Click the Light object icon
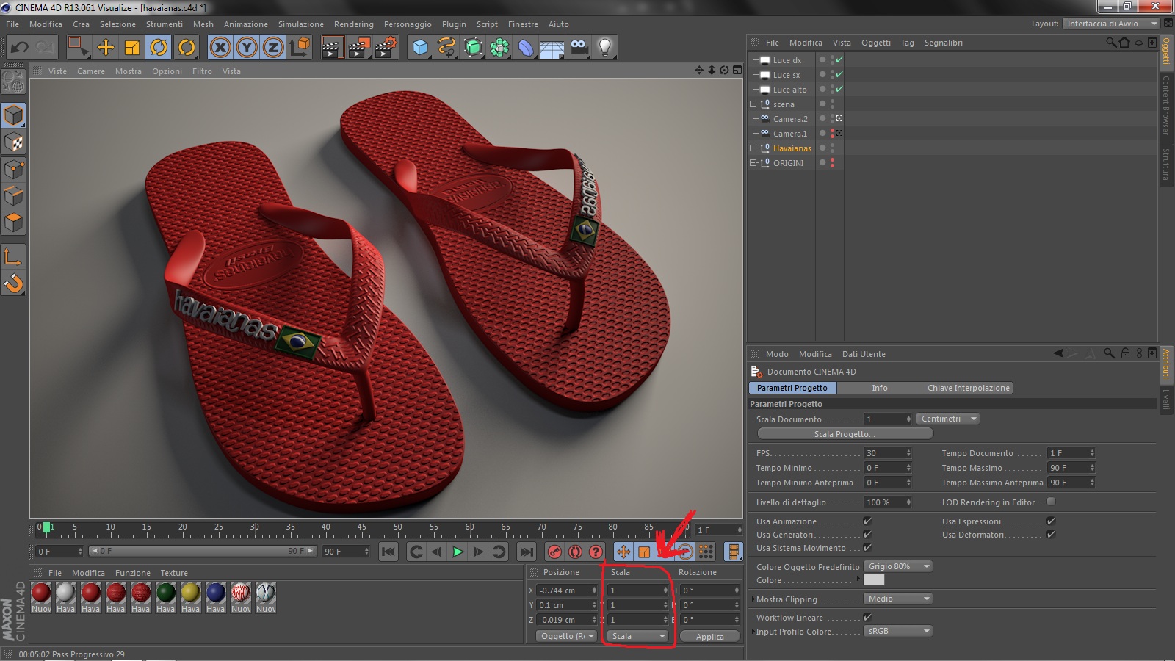The height and width of the screenshot is (661, 1175). 604,48
